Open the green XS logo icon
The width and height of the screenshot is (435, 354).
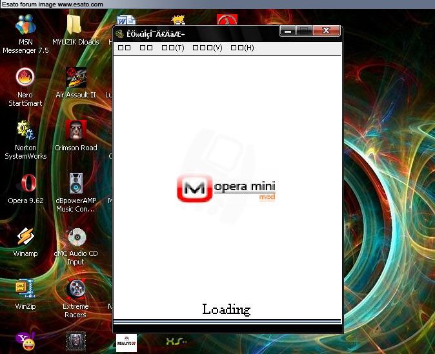coord(176,341)
